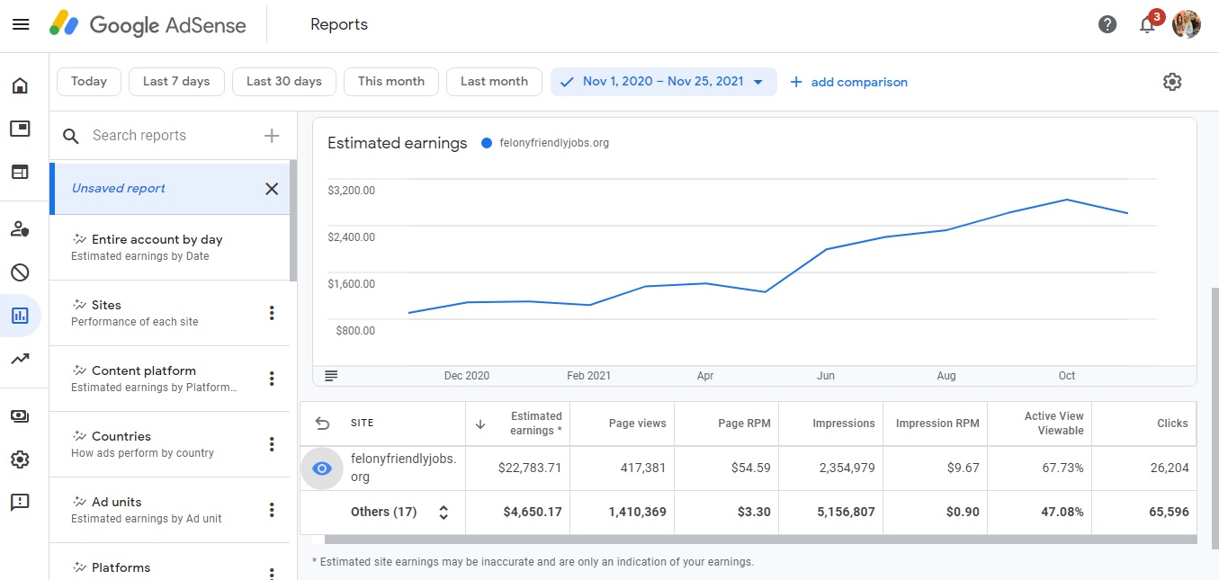Image resolution: width=1219 pixels, height=580 pixels.
Task: Click add comparison link
Action: (848, 82)
